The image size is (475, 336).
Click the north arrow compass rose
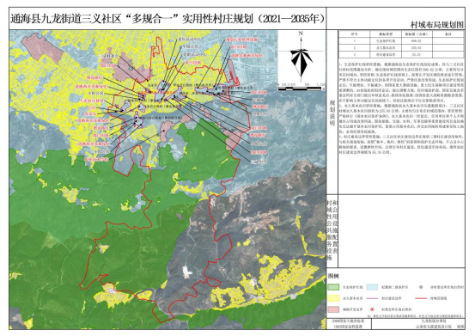pyautogui.click(x=301, y=58)
